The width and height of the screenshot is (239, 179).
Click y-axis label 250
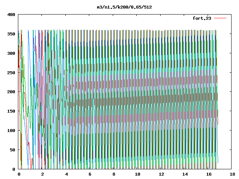(x=11, y=73)
